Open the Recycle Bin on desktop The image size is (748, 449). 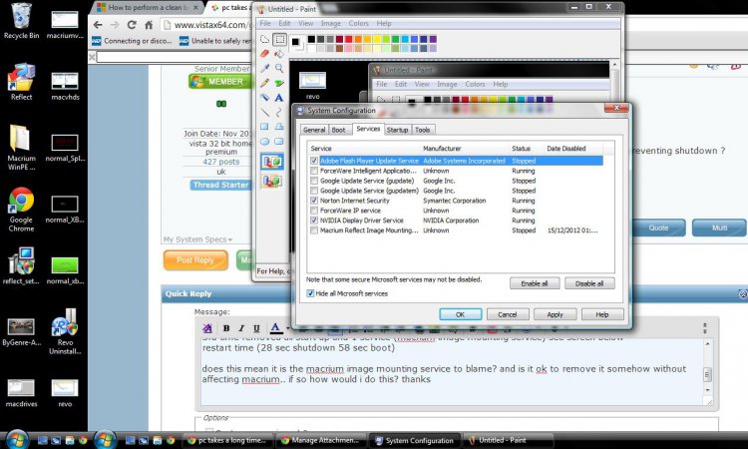coord(22,21)
